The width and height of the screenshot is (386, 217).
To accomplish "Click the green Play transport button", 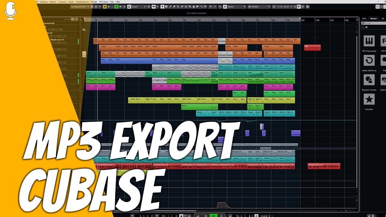I will pos(214,215).
